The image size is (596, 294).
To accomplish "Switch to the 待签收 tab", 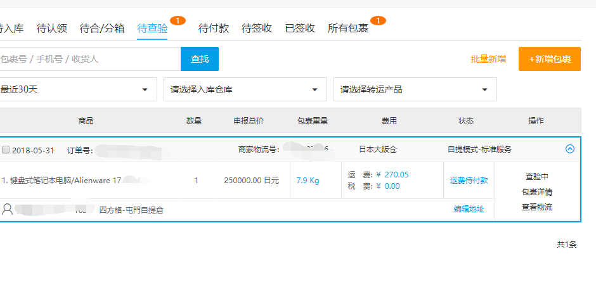I will (x=257, y=29).
